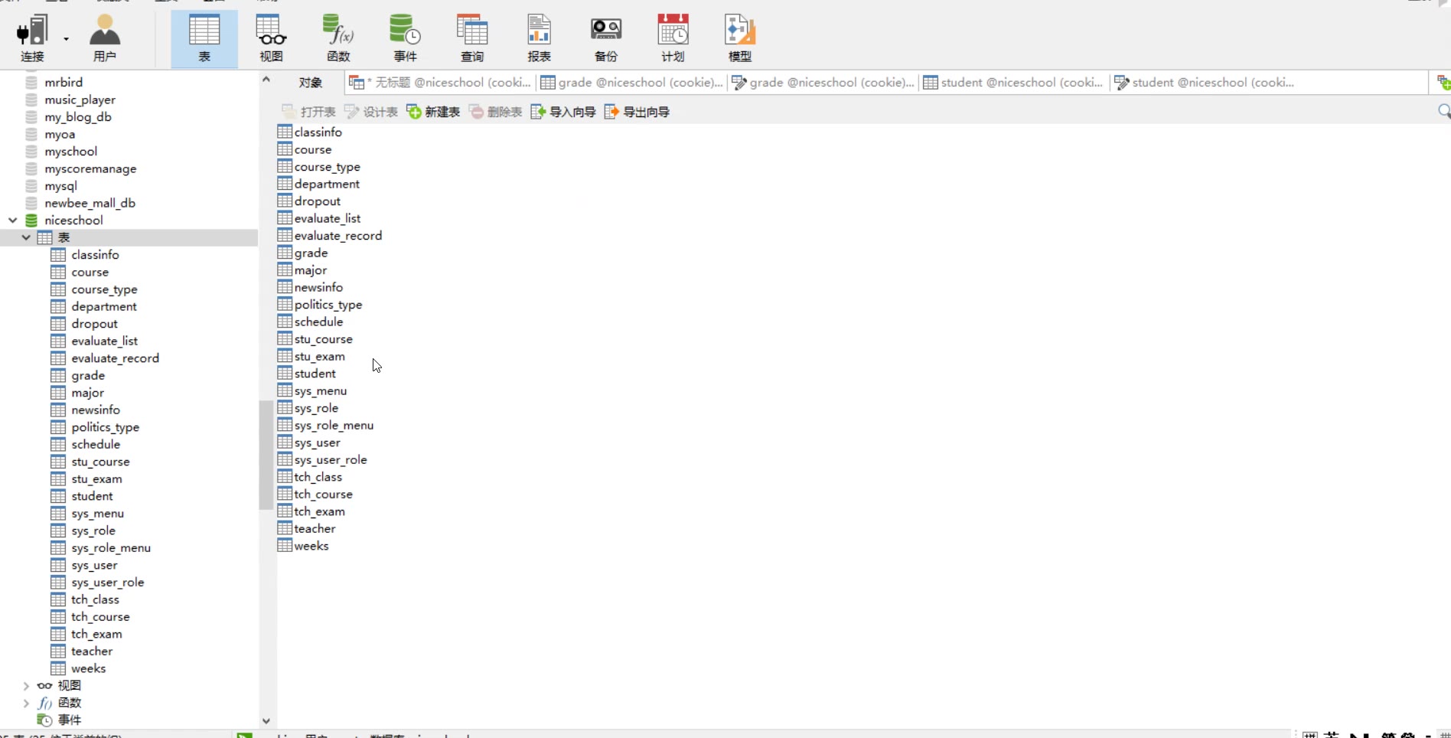Click the 打开表 (Open Table) button

pos(308,112)
